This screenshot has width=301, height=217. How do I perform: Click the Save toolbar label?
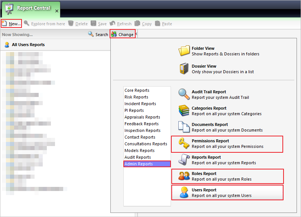click(102, 24)
